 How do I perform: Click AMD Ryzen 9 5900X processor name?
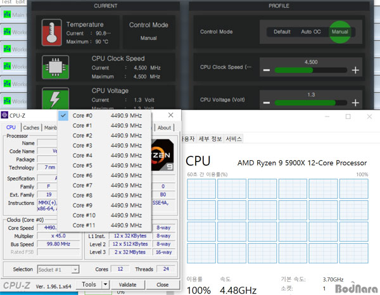(302, 163)
